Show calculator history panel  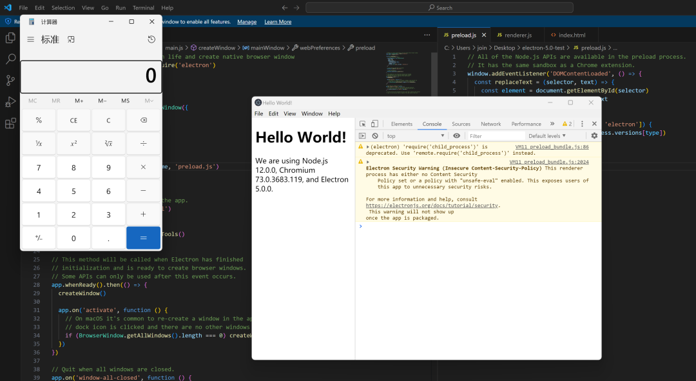coord(151,39)
